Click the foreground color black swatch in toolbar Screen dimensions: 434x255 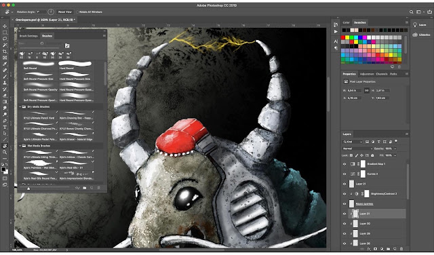pos(3,169)
